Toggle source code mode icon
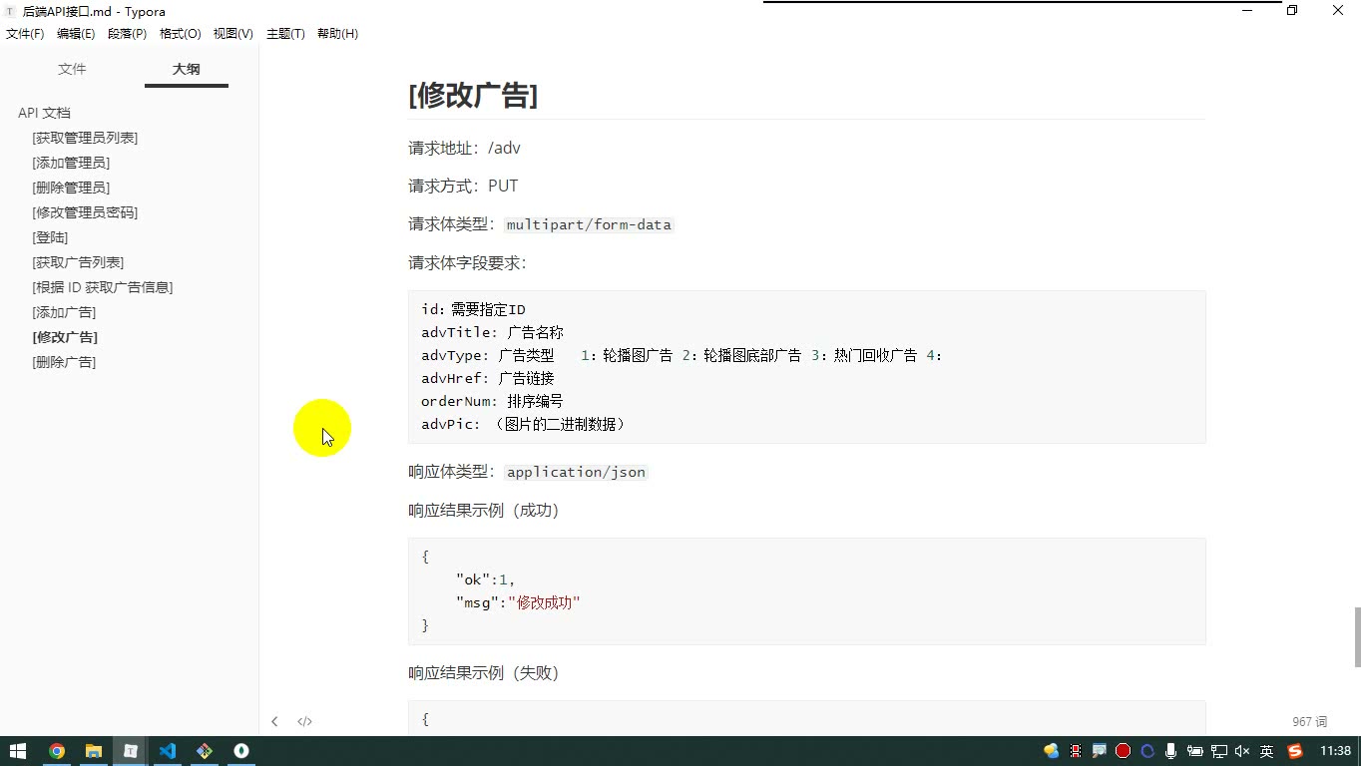Viewport: 1361px width, 766px height. [305, 721]
